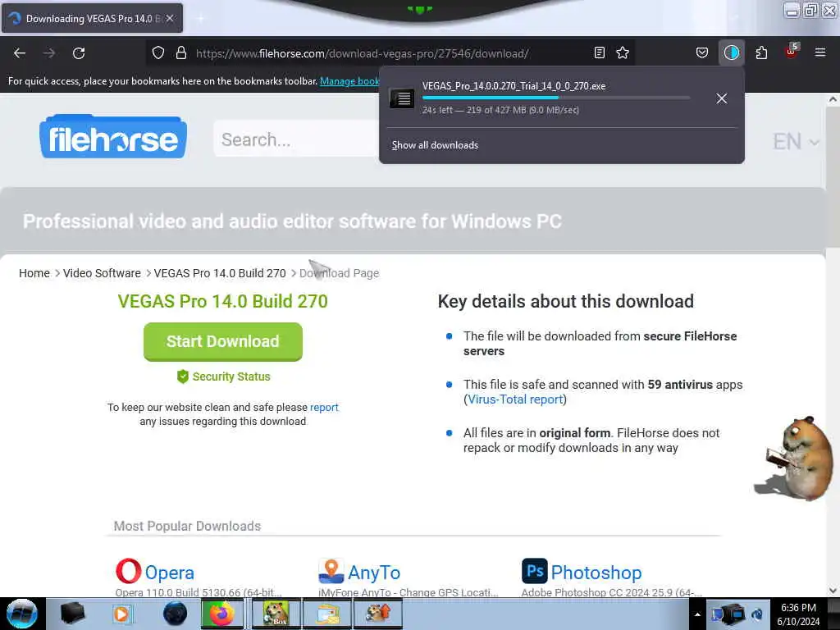Reload the page with the refresh icon
The height and width of the screenshot is (630, 840).
pyautogui.click(x=79, y=53)
